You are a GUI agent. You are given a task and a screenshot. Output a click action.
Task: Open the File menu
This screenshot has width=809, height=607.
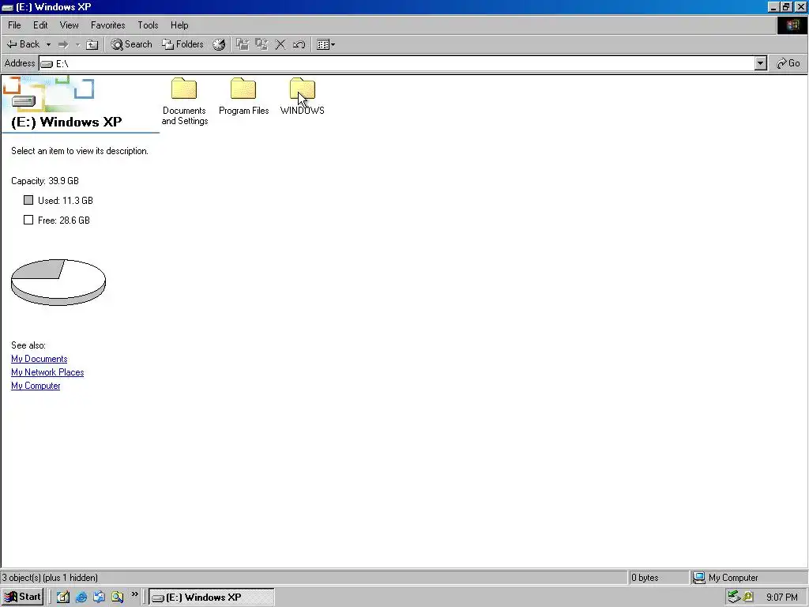coord(14,25)
